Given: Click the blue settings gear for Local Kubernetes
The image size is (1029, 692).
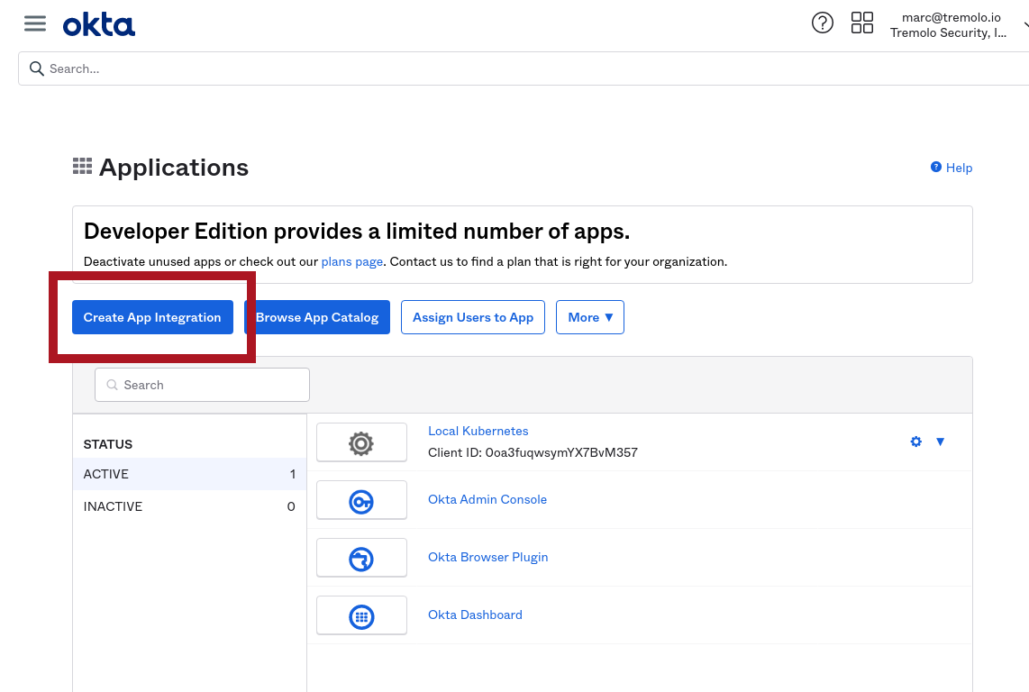Looking at the screenshot, I should point(916,442).
